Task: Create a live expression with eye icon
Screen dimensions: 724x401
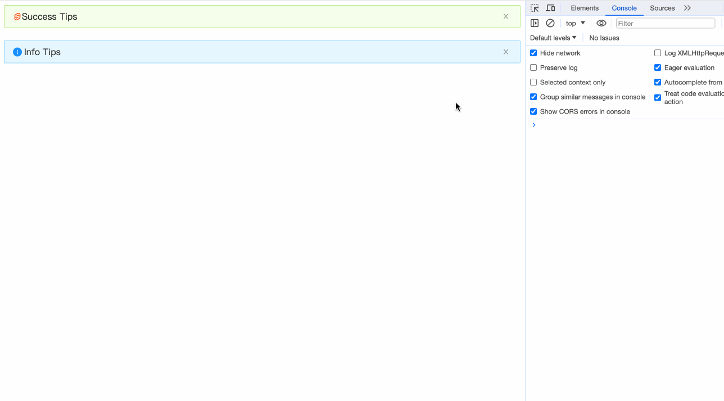Action: 601,23
